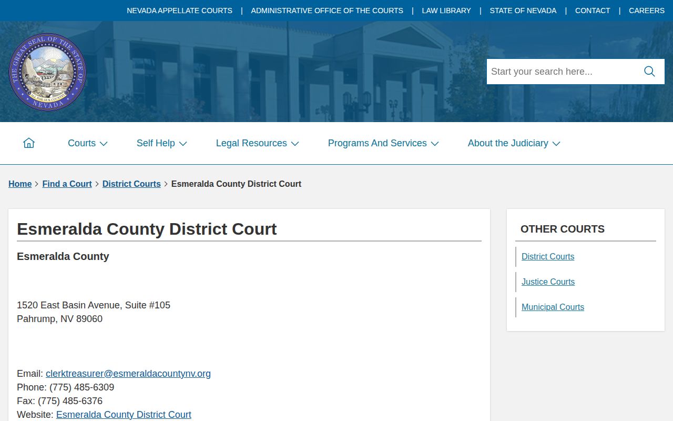Click the OTHER COURTS sidebar heading
This screenshot has width=673, height=421.
pyautogui.click(x=563, y=229)
